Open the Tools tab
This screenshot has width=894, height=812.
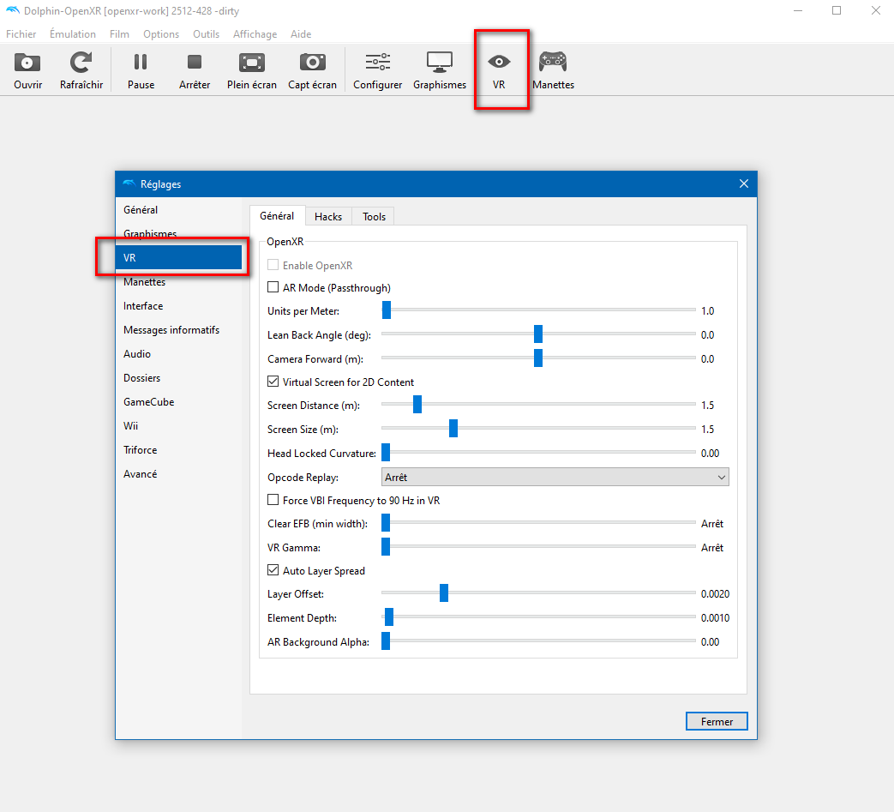click(x=374, y=217)
